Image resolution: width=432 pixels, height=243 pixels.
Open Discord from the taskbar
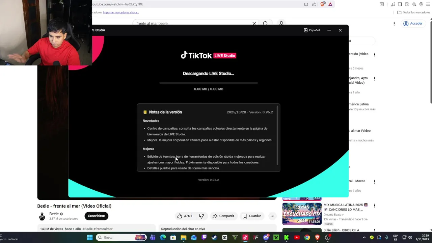coord(266,238)
